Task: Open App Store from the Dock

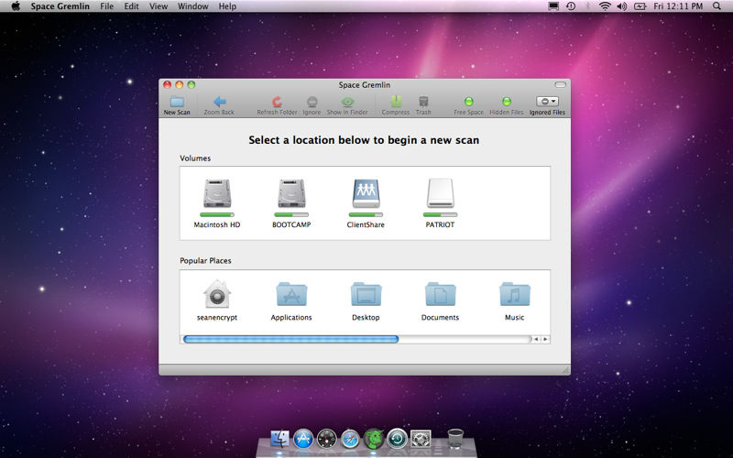Action: point(303,439)
